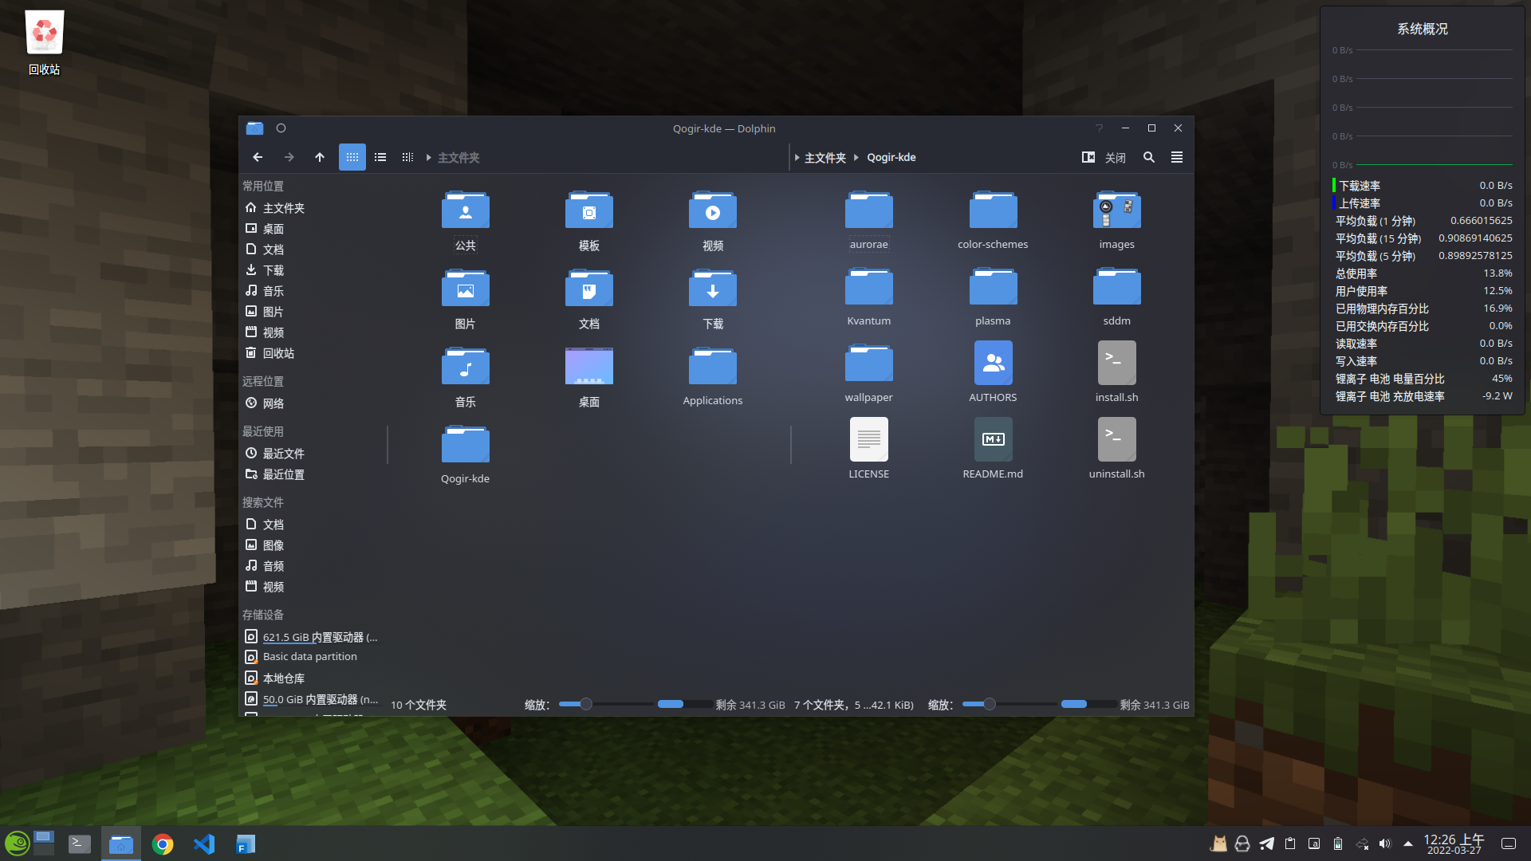Go back with the left arrow button

point(258,158)
